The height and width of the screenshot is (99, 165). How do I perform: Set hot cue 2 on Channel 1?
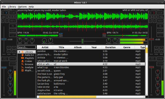(x=10, y=17)
